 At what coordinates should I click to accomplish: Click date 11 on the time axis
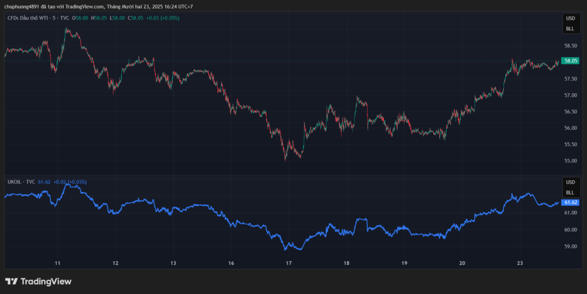[57, 264]
